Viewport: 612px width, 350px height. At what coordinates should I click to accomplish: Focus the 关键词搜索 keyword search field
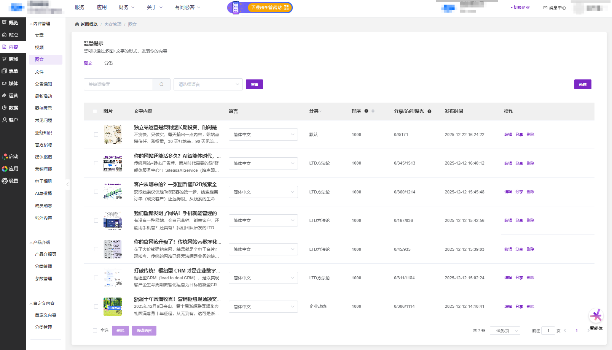[118, 84]
